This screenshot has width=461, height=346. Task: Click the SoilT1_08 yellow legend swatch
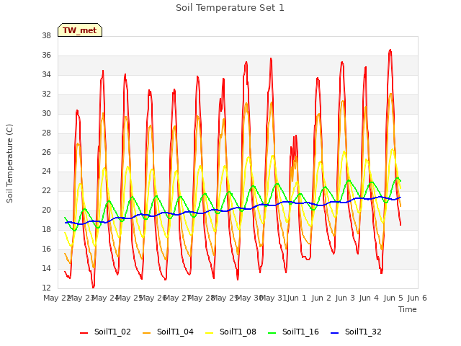point(210,333)
